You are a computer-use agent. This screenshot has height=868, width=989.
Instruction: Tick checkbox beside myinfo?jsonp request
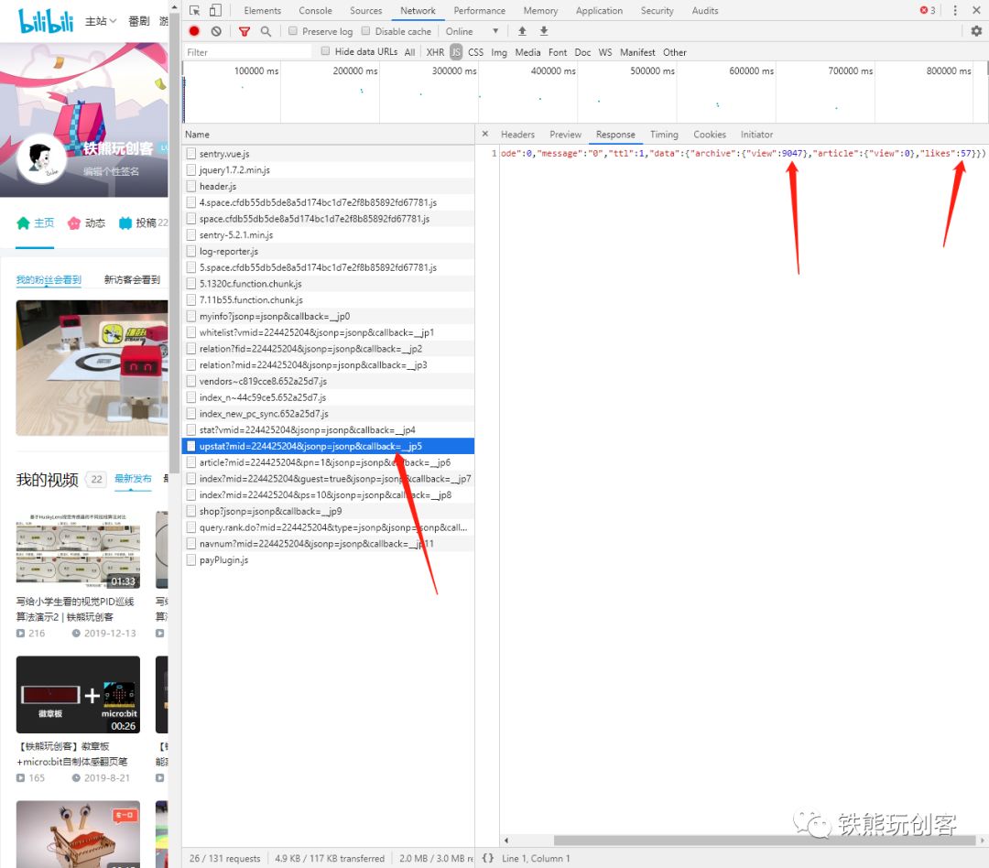(191, 317)
